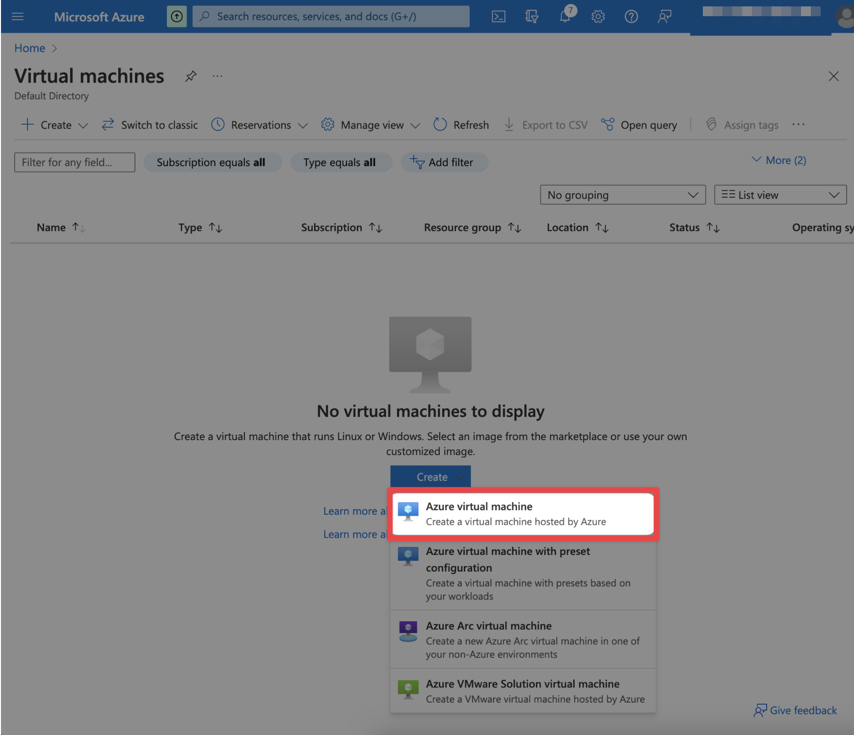Open portal settings gear
The width and height of the screenshot is (854, 735).
click(x=598, y=17)
